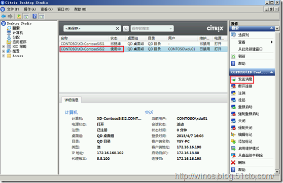The width and height of the screenshot is (283, 183).
Task: Select the Desktop Studio root node
Action: pos(19,23)
